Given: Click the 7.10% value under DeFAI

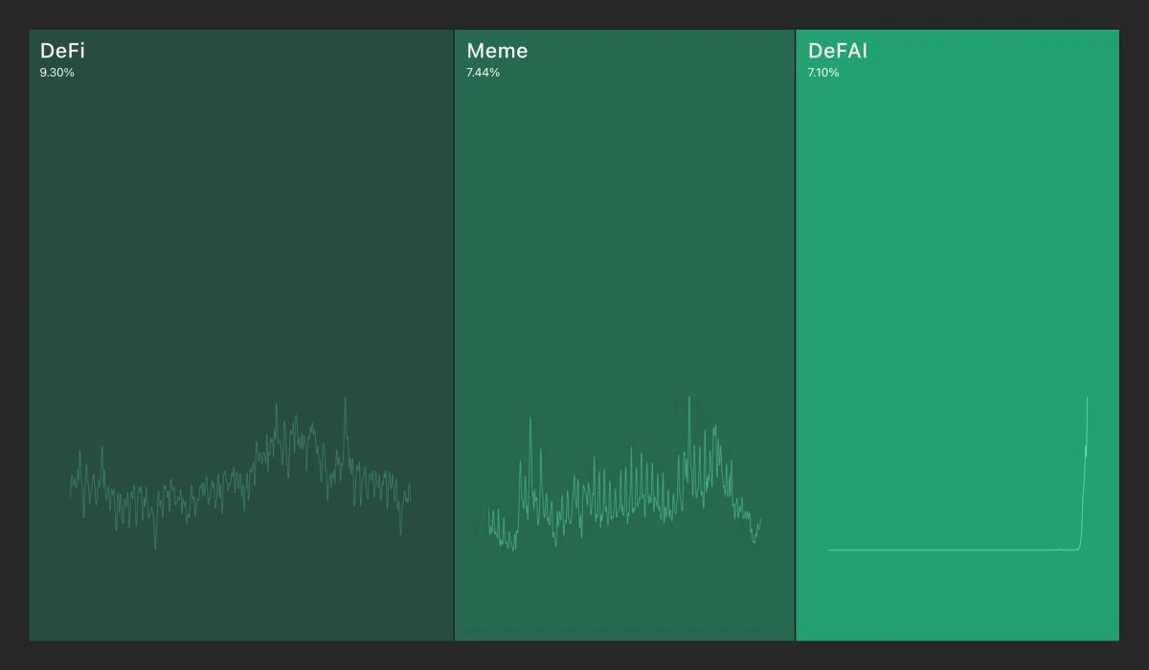Looking at the screenshot, I should click(823, 73).
